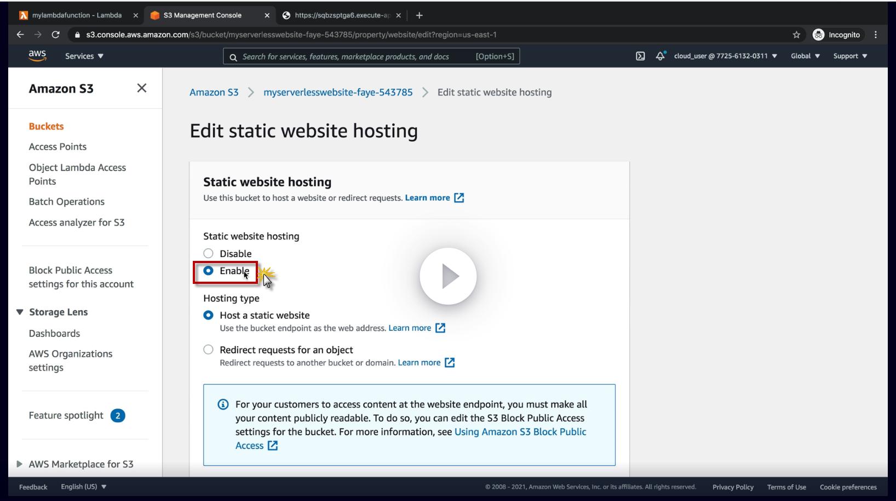Image resolution: width=896 pixels, height=501 pixels.
Task: Open Learn more link under Static website hosting heading
Action: [x=434, y=197]
